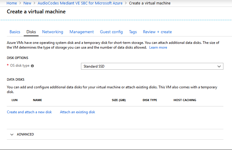Switch to the Basics tab
Image resolution: width=232 pixels, height=150 pixels.
point(15,32)
